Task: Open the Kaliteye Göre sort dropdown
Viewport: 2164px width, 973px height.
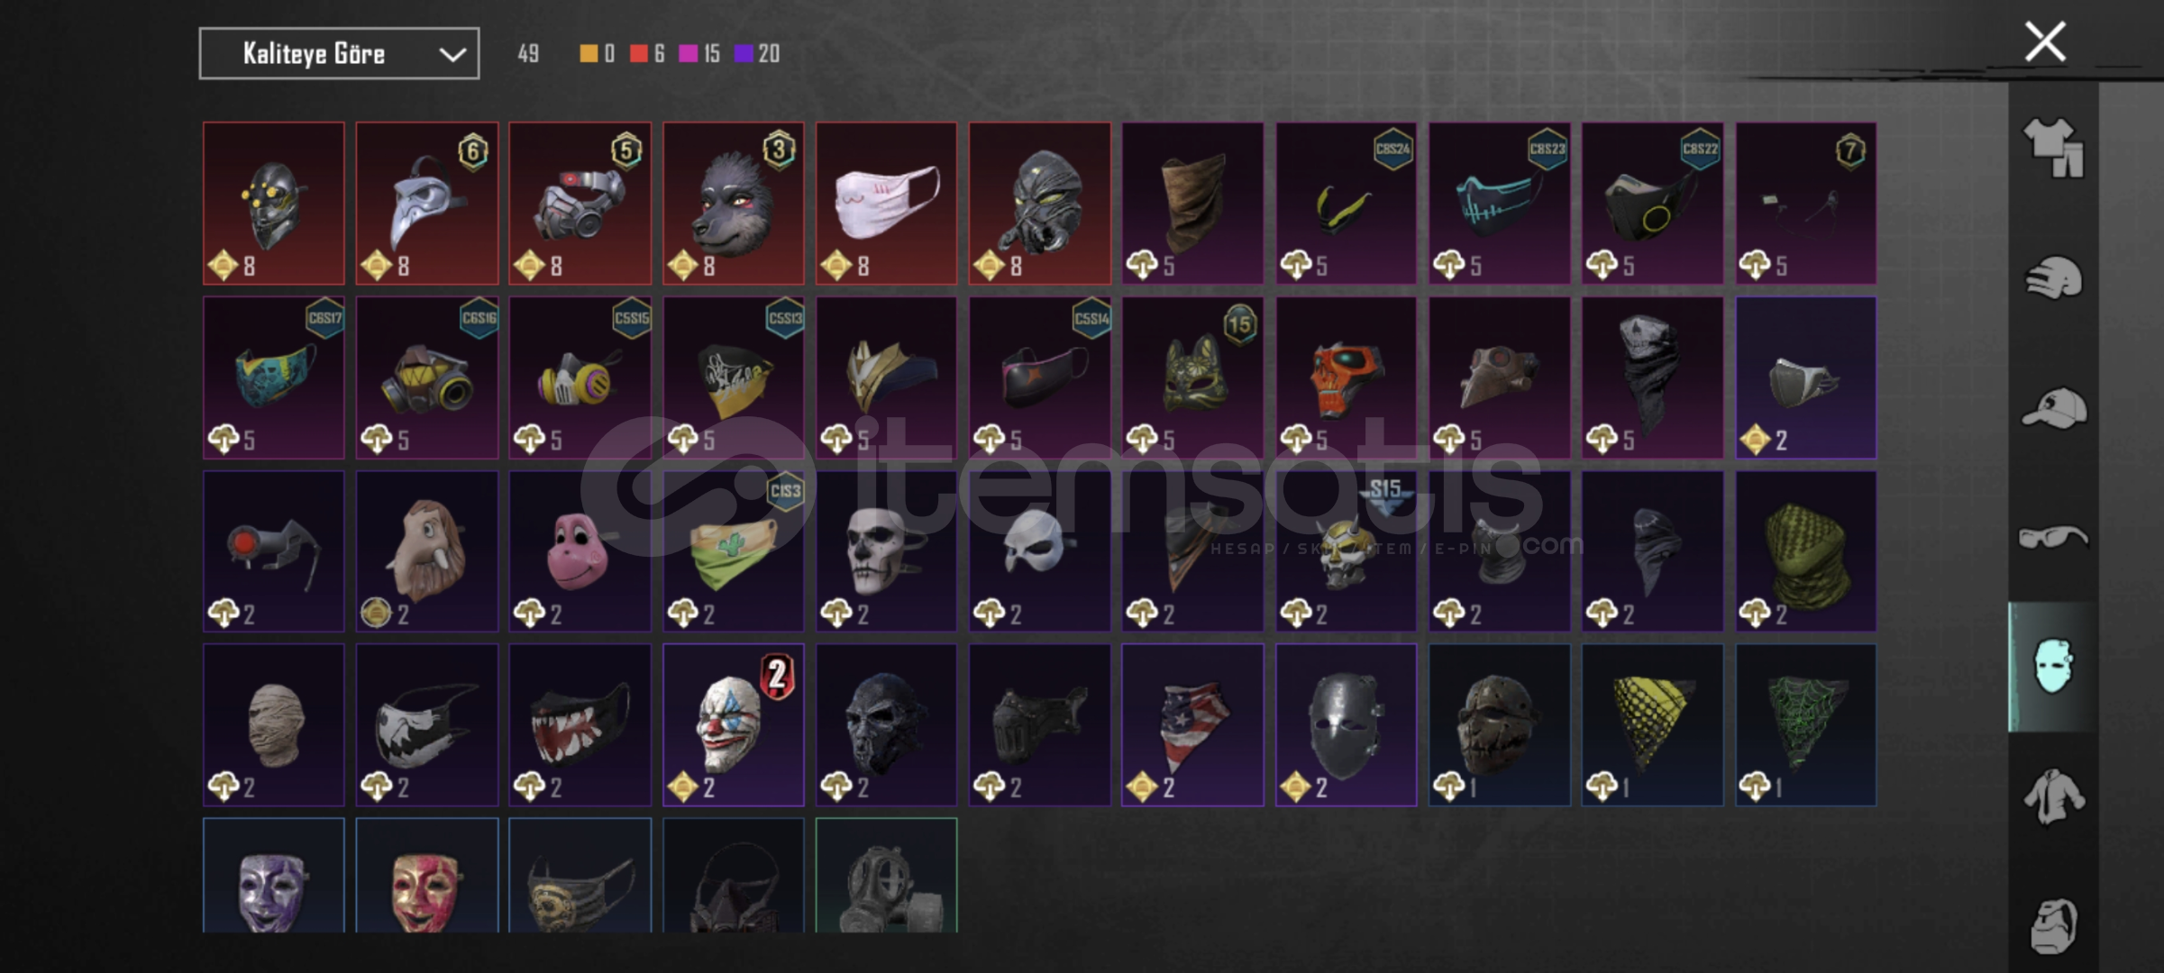Action: pos(339,54)
